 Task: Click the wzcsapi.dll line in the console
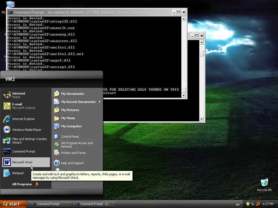pos(41,67)
